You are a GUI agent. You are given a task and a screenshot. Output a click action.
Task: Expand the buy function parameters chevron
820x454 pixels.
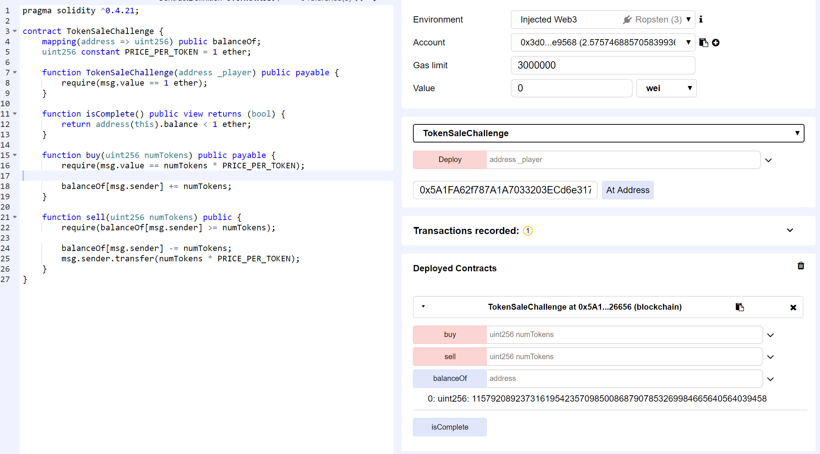pos(770,335)
